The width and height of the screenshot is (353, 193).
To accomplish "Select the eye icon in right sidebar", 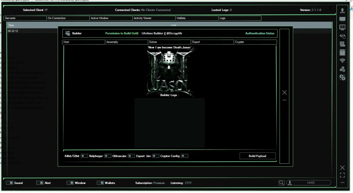I will (342, 35).
